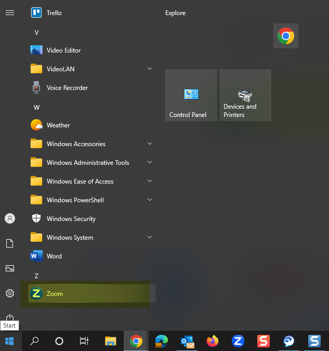Expand the Windows PowerShell chevron
This screenshot has width=329, height=351.
pos(150,200)
